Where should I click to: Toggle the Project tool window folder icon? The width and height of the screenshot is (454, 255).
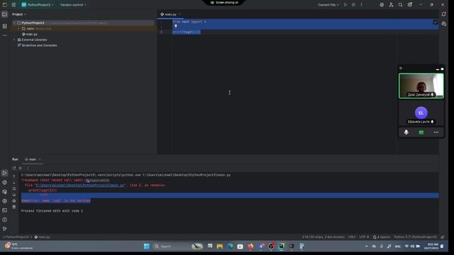tap(5, 14)
